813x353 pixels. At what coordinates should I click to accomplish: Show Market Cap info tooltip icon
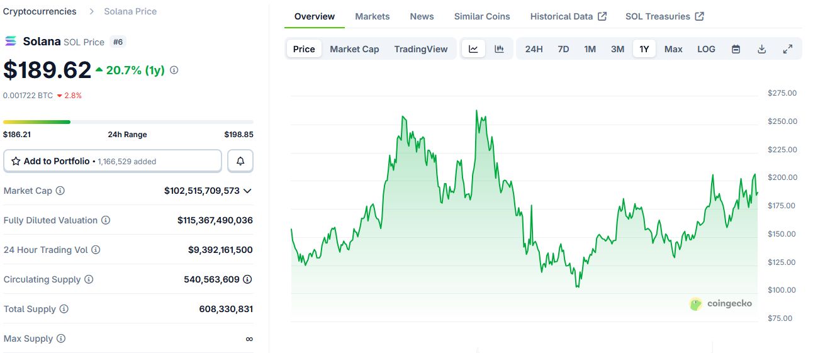tap(60, 191)
